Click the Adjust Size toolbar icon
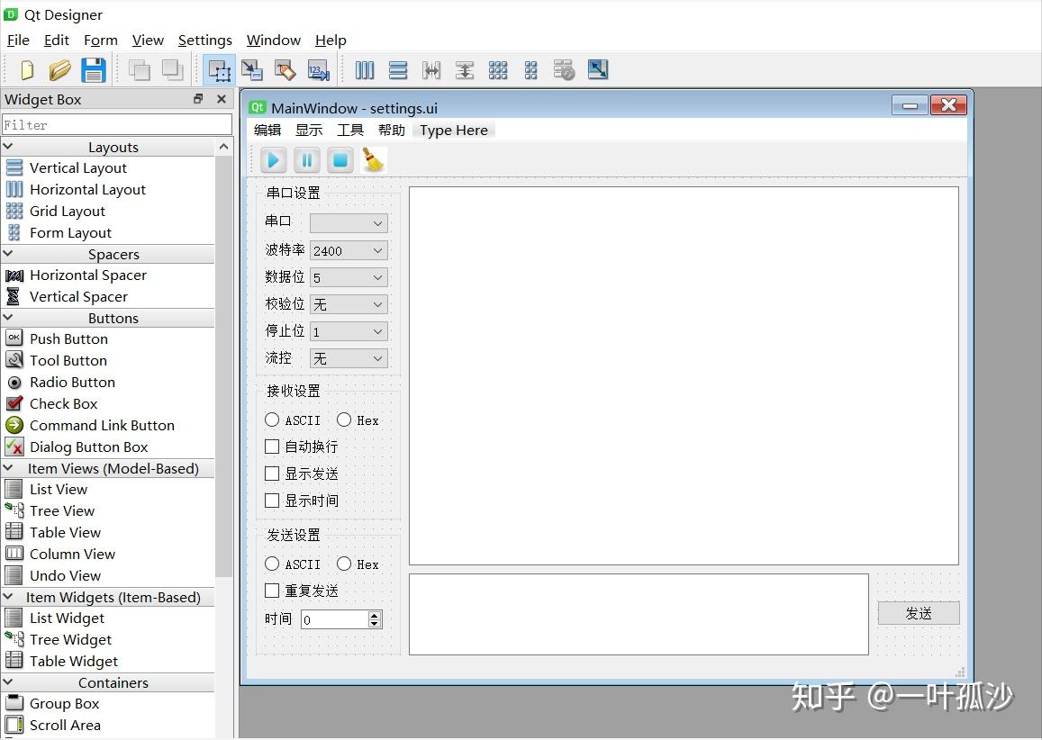The height and width of the screenshot is (740, 1042). point(597,69)
